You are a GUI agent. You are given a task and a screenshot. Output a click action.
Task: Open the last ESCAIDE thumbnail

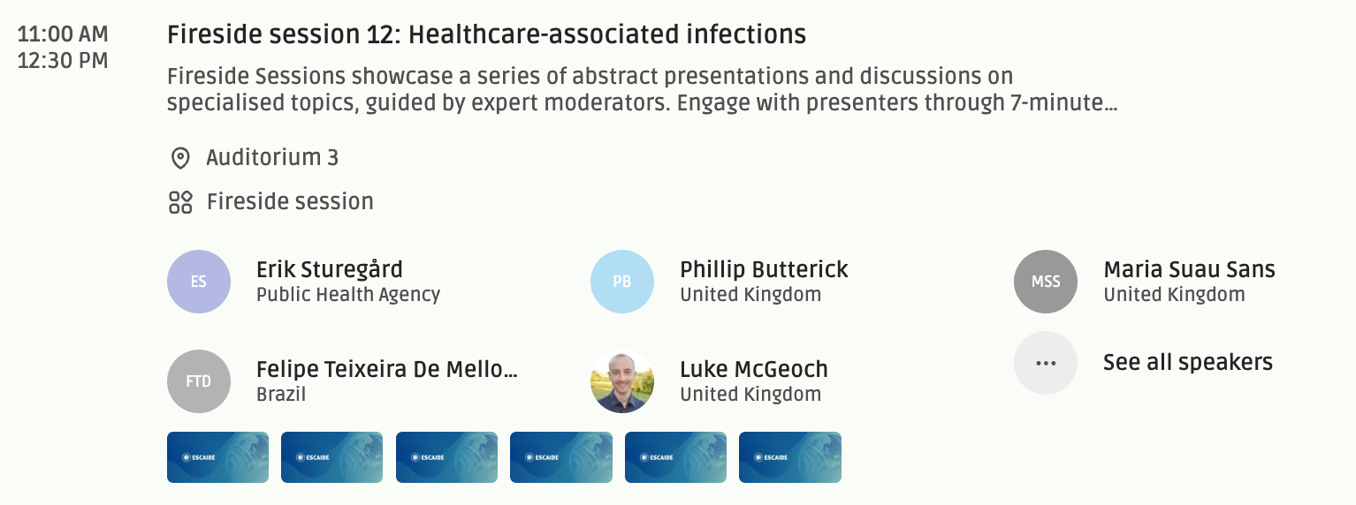click(789, 457)
